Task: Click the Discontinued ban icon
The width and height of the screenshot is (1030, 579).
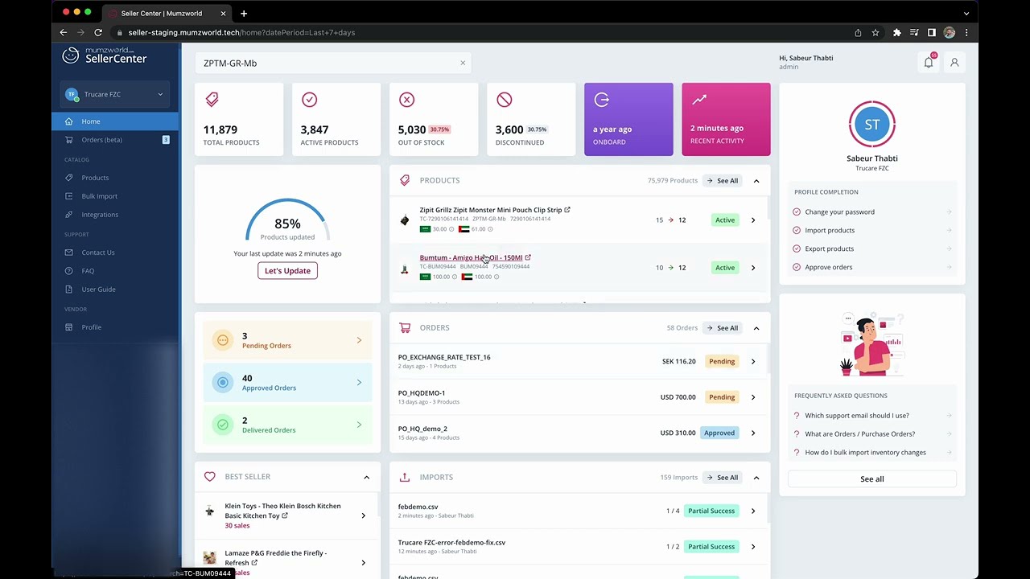Action: (x=504, y=99)
